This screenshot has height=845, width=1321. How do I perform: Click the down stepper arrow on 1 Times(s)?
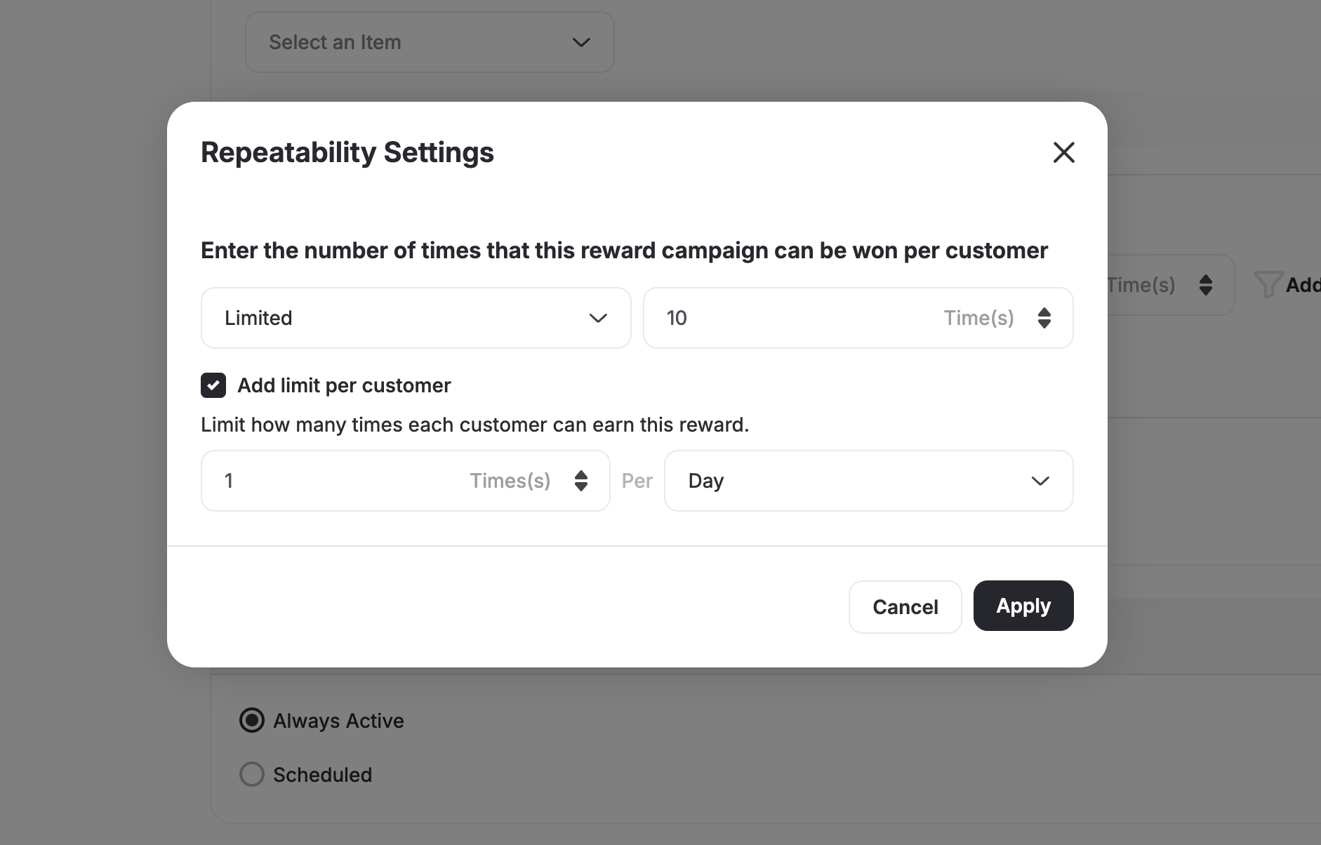(x=582, y=486)
